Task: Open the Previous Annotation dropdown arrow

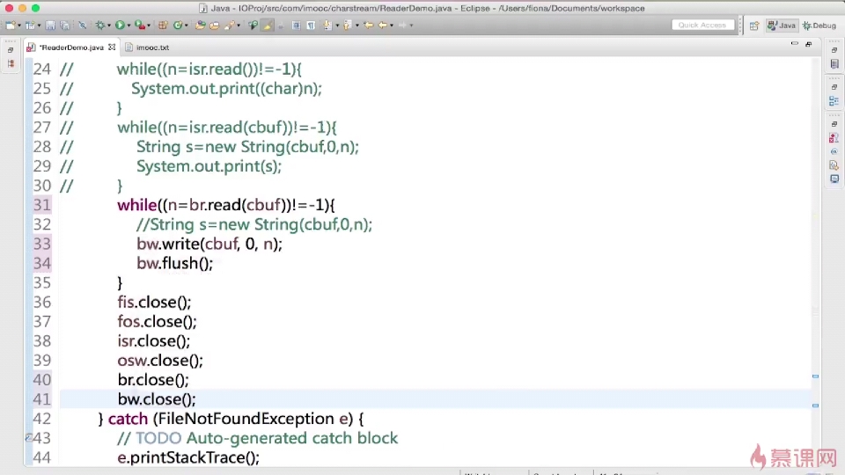Action: 357,26
